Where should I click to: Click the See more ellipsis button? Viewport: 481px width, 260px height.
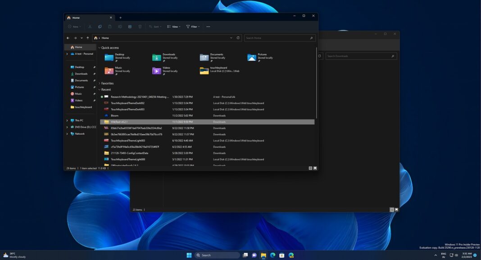208,26
